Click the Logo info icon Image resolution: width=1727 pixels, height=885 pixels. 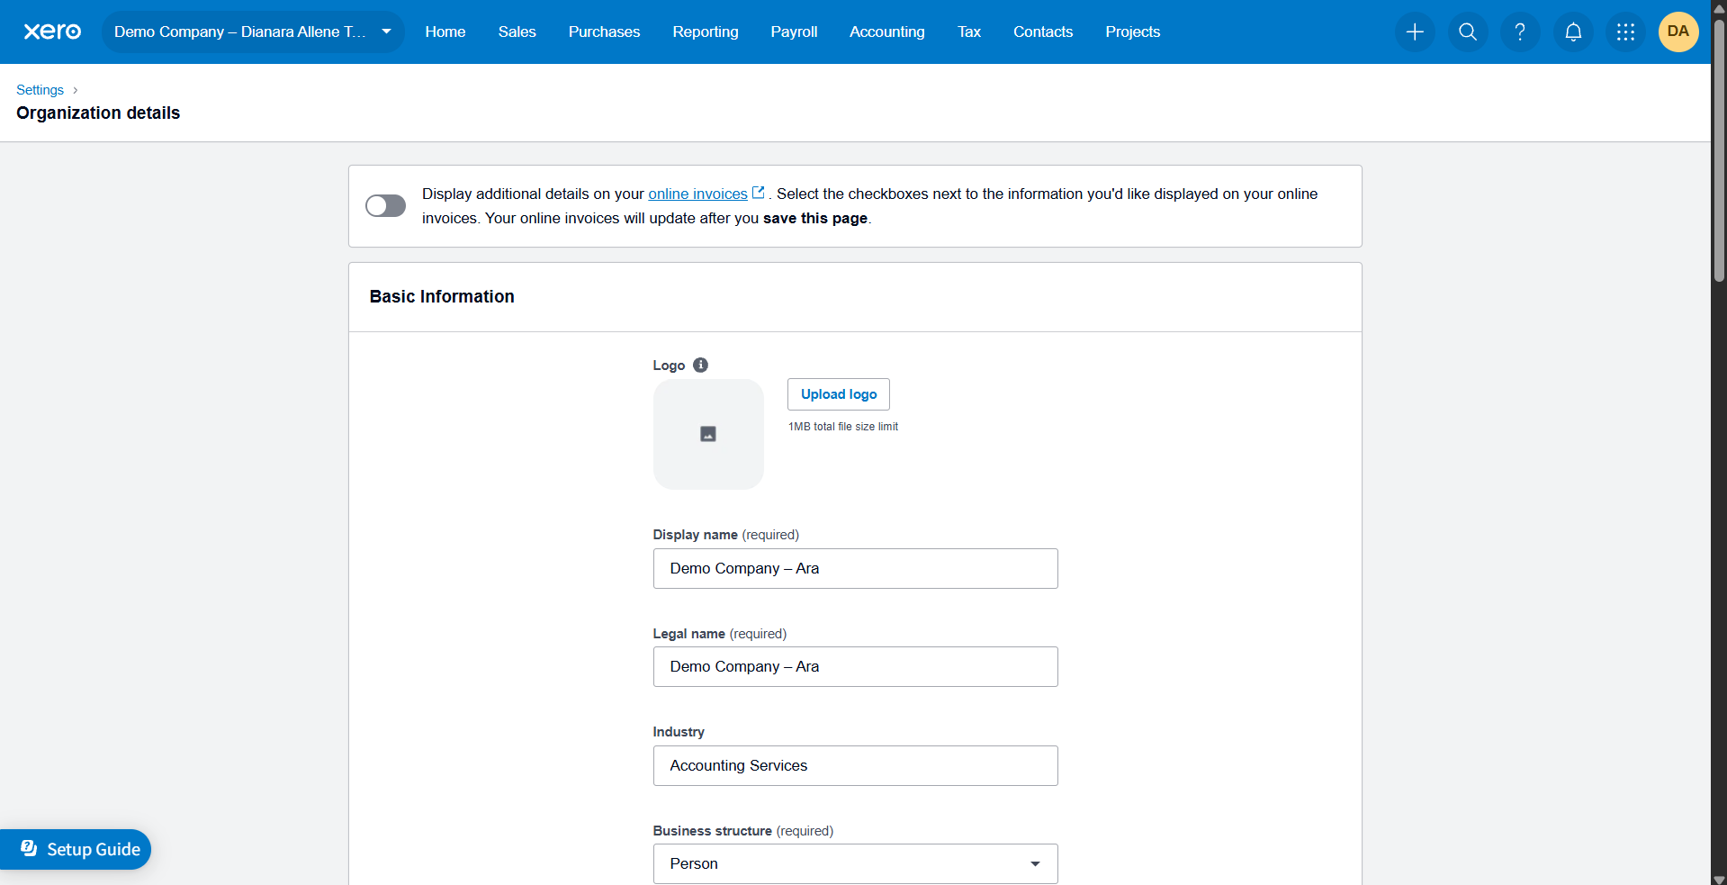point(700,365)
